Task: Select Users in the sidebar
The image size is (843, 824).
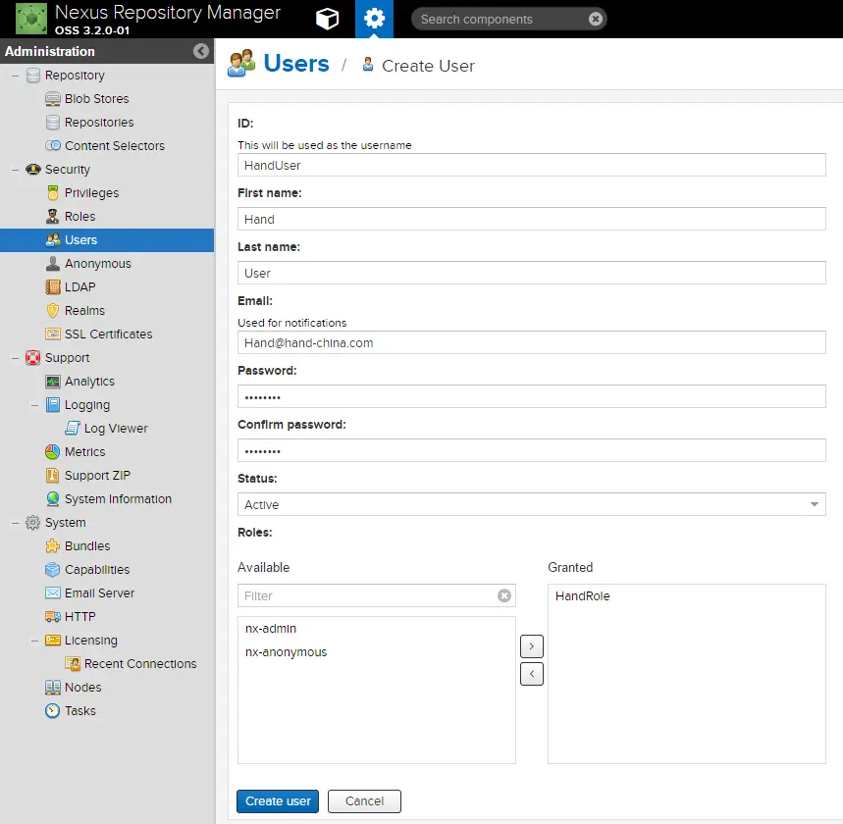Action: click(x=107, y=240)
